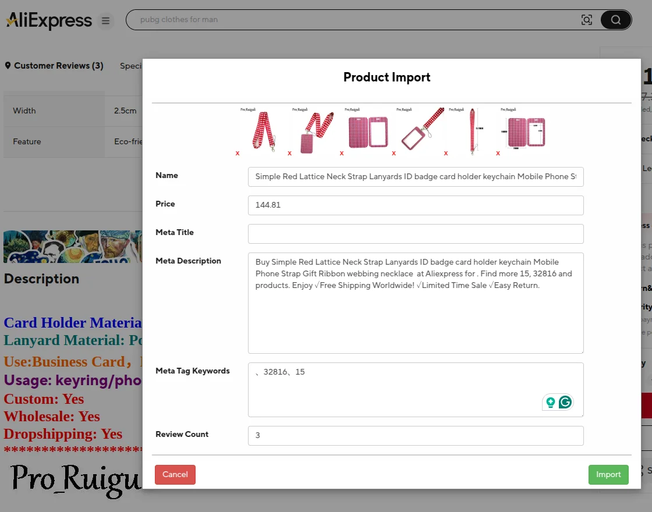Screen dimensions: 652x512
Task: Click the black search magnifier button
Action: pyautogui.click(x=616, y=20)
